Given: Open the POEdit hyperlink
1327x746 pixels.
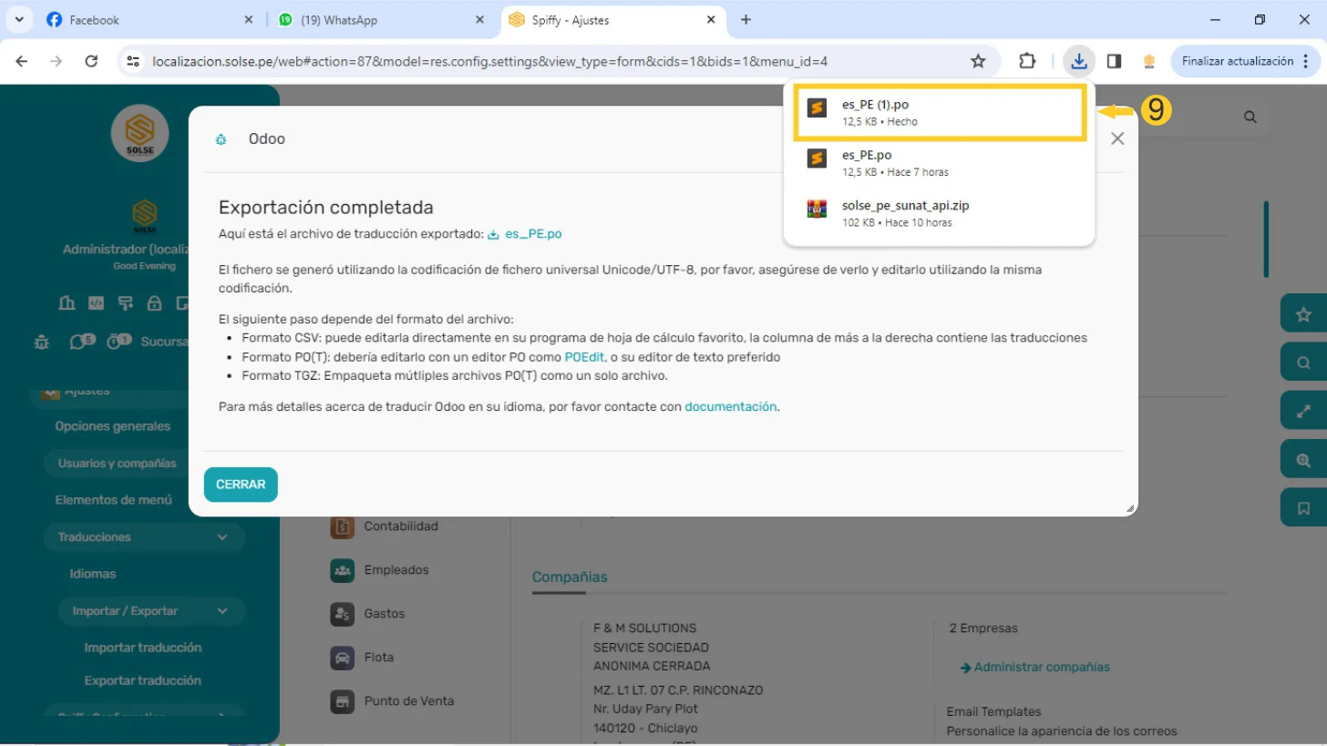Looking at the screenshot, I should click(x=584, y=357).
